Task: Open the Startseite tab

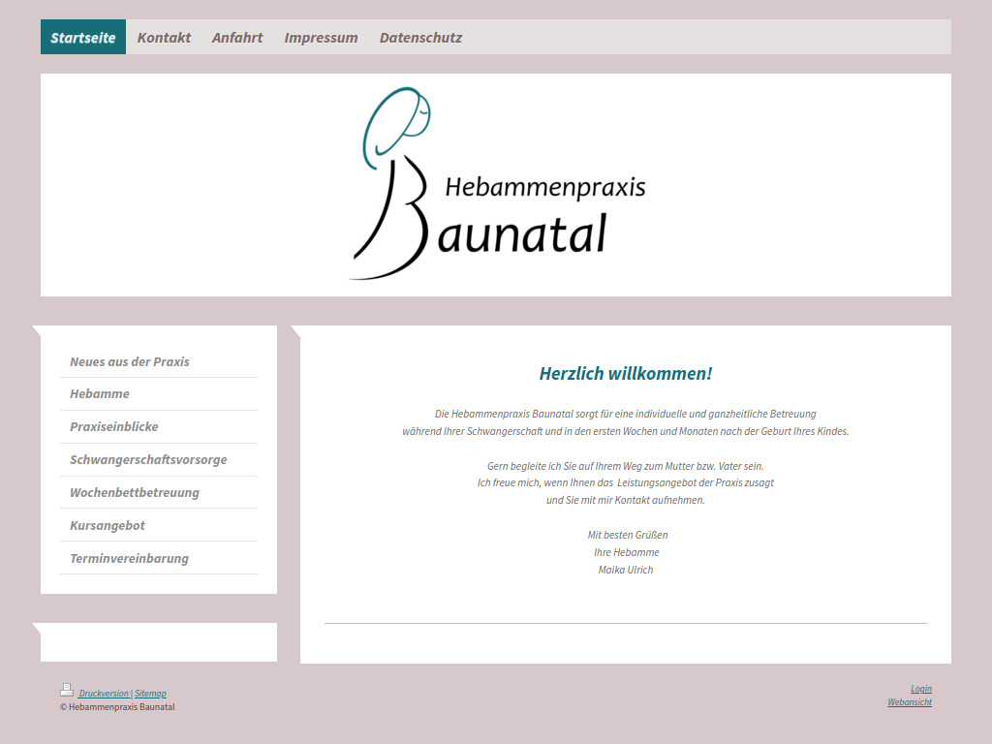Action: click(x=82, y=37)
